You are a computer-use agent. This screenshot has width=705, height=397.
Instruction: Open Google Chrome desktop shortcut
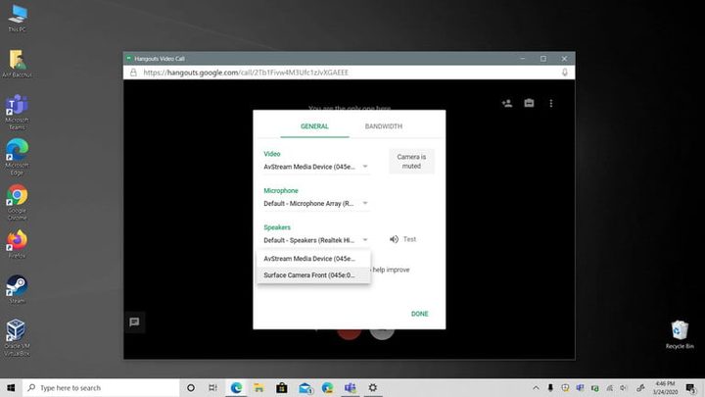coord(17,202)
